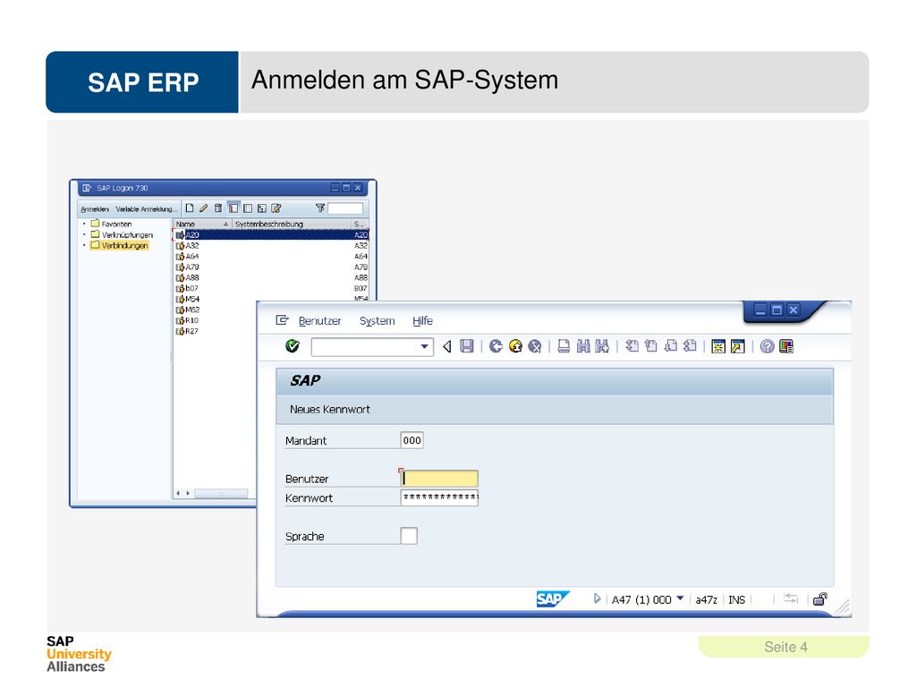Click the yellow Exit arrow icon
Screen dimensions: 916x687
(x=515, y=346)
